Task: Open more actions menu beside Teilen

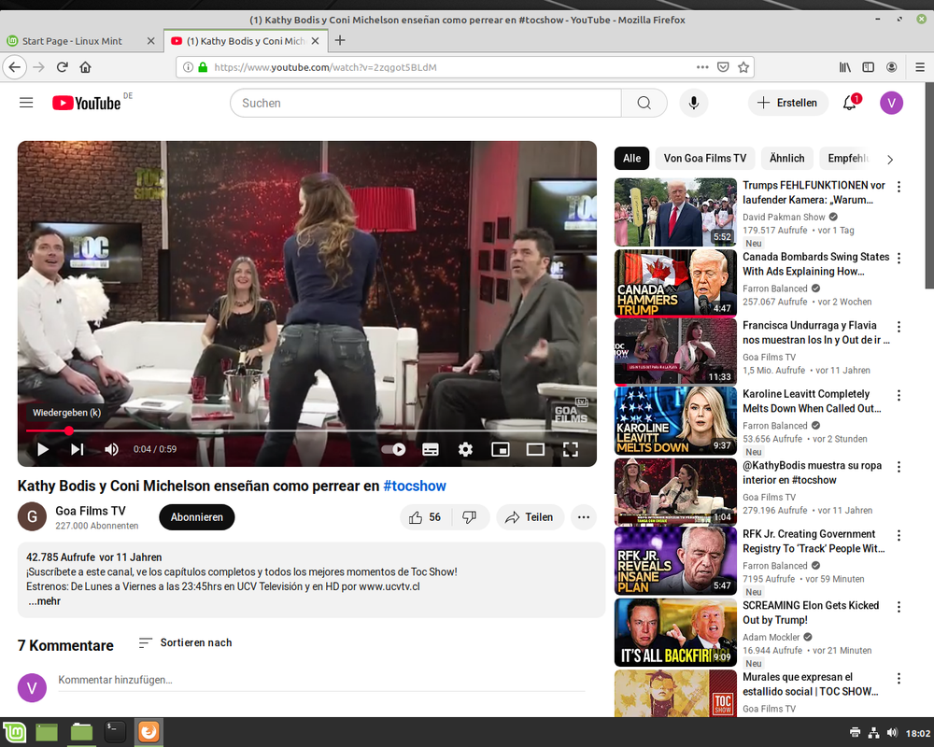Action: pyautogui.click(x=583, y=517)
